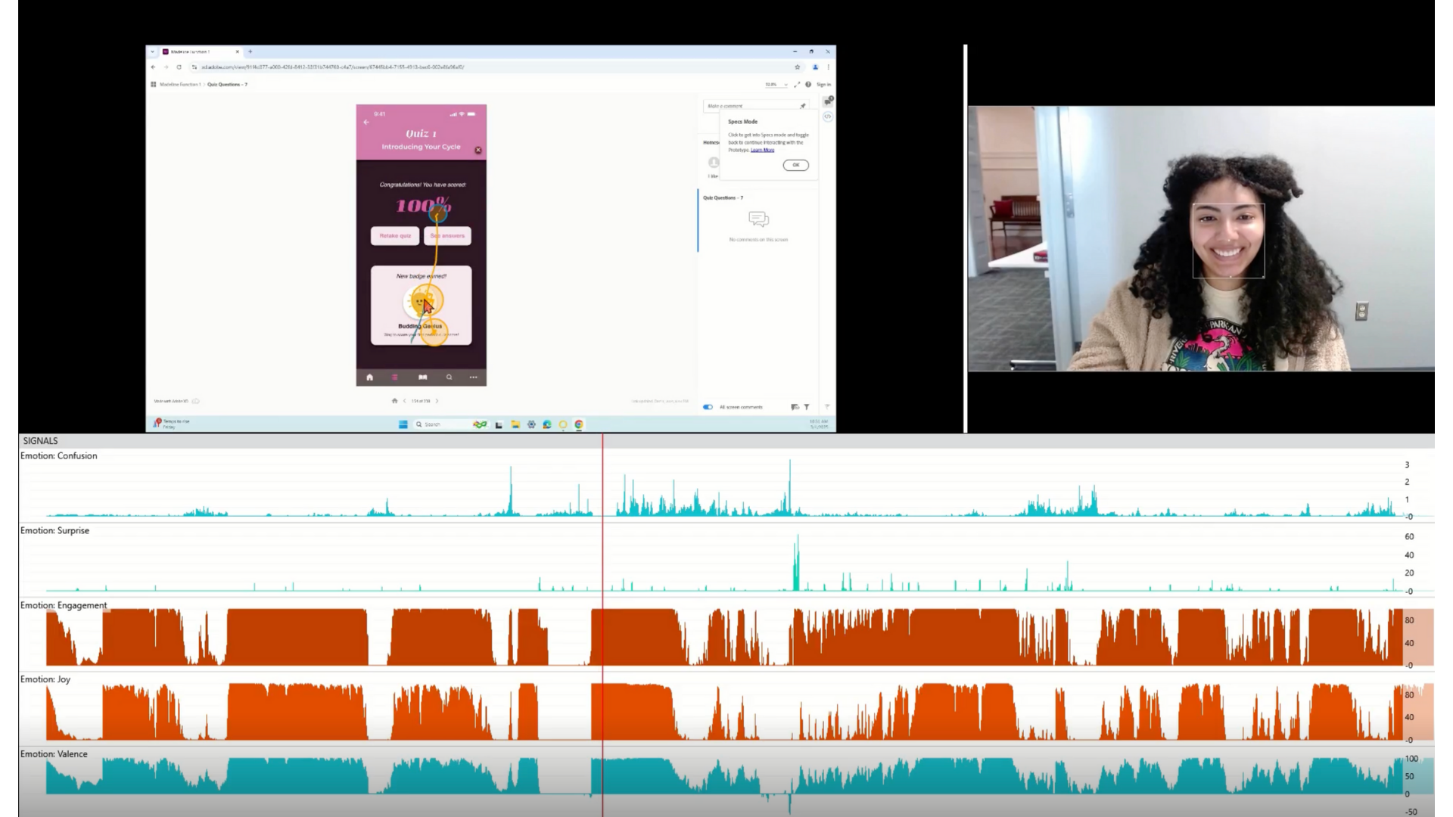The width and height of the screenshot is (1453, 817).
Task: Toggle the All screen comments switch
Action: click(708, 407)
